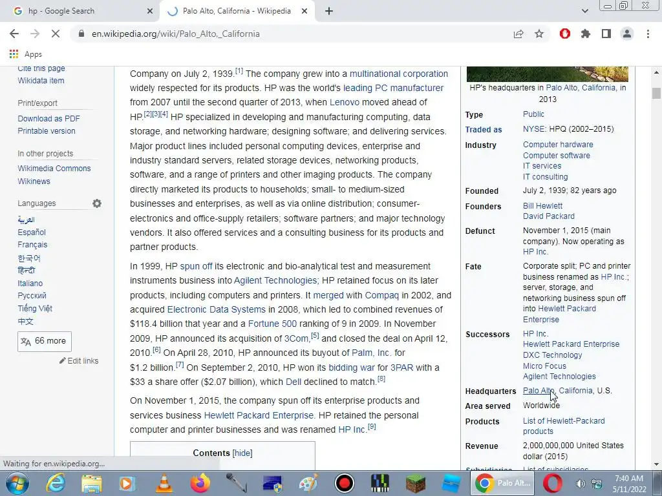Open the Lenovo article link
662x496 pixels.
click(x=345, y=102)
